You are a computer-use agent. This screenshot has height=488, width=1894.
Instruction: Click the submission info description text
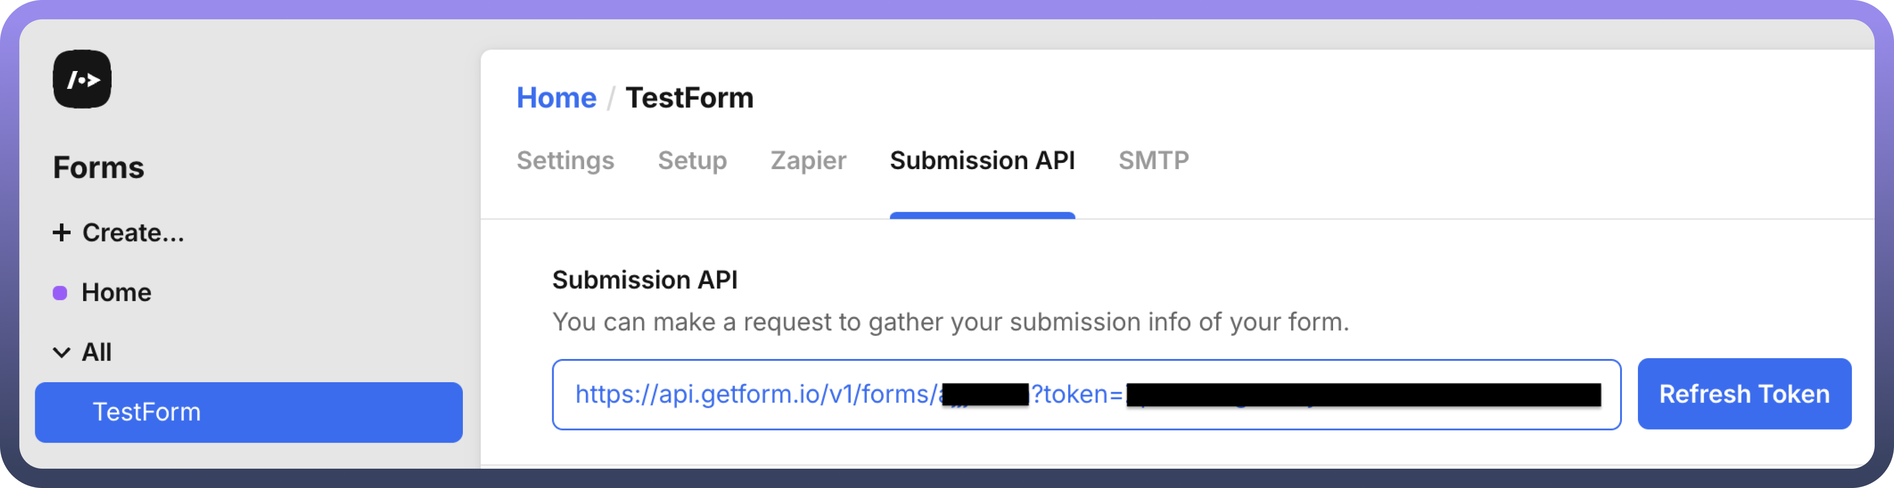(950, 322)
